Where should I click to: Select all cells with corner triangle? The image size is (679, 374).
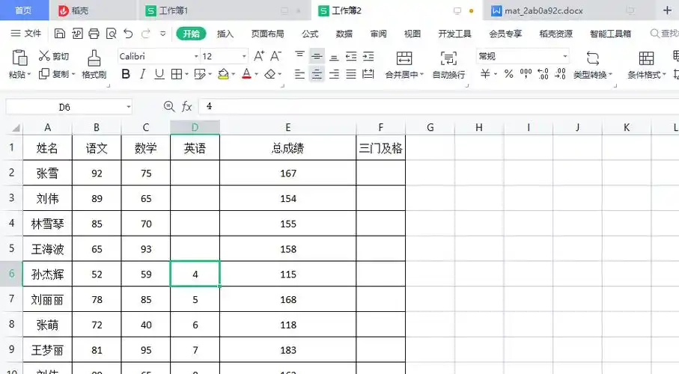(x=16, y=128)
